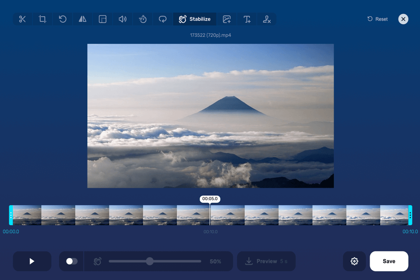The width and height of the screenshot is (420, 280).
Task: Click the stabilization strength slider handle
Action: (150, 261)
